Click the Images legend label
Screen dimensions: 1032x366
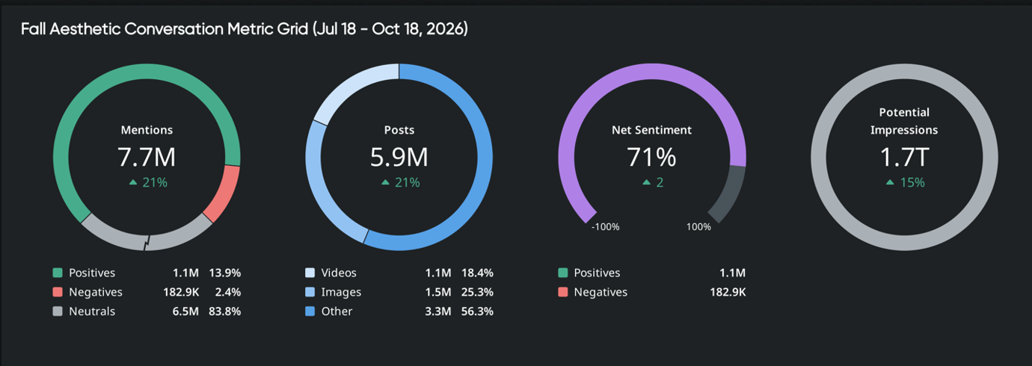[341, 292]
